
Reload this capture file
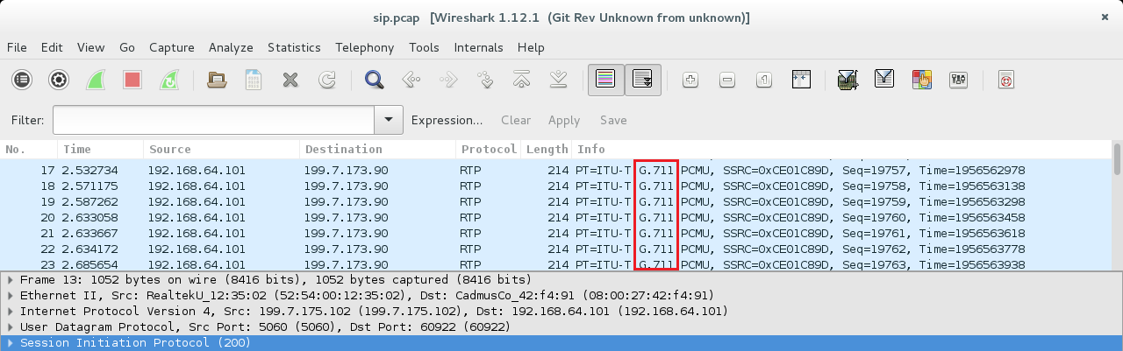click(327, 80)
